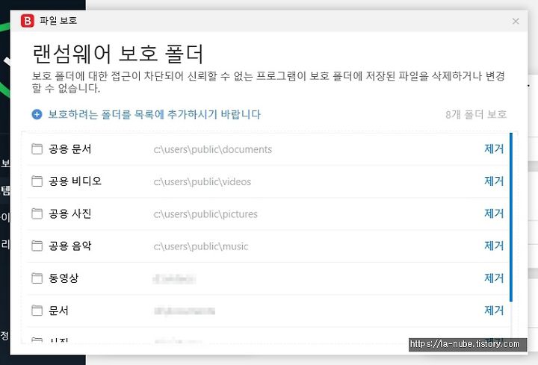The height and width of the screenshot is (365, 538).
Task: Select the 공용 비디오 row label
Action: [75, 181]
